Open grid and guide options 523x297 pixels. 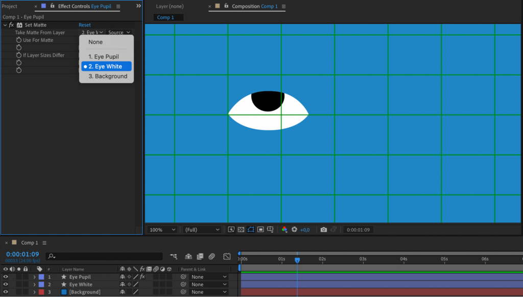point(271,229)
